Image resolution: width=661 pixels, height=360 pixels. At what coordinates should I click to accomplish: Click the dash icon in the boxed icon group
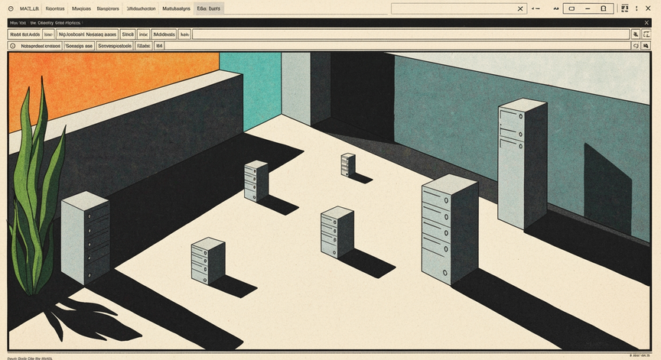click(x=588, y=8)
